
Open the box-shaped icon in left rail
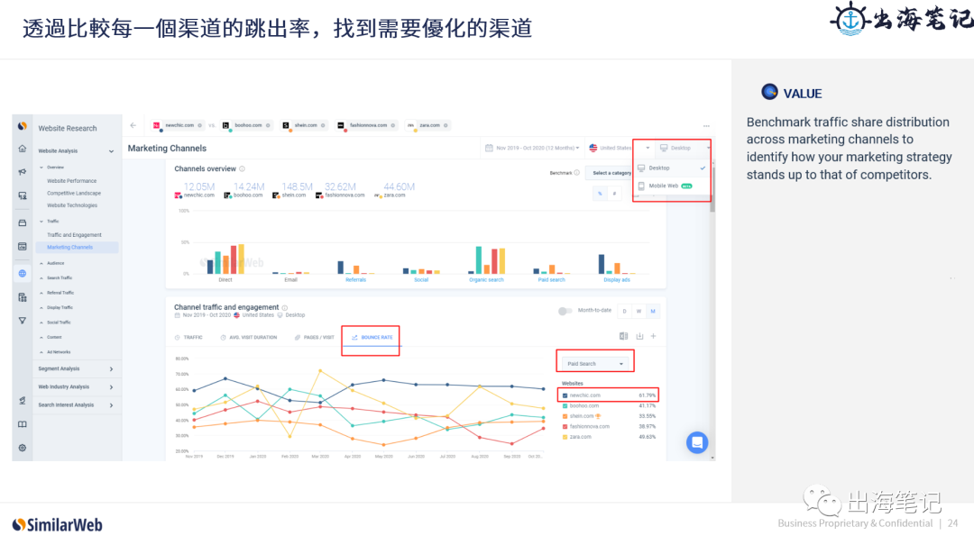pos(23,223)
